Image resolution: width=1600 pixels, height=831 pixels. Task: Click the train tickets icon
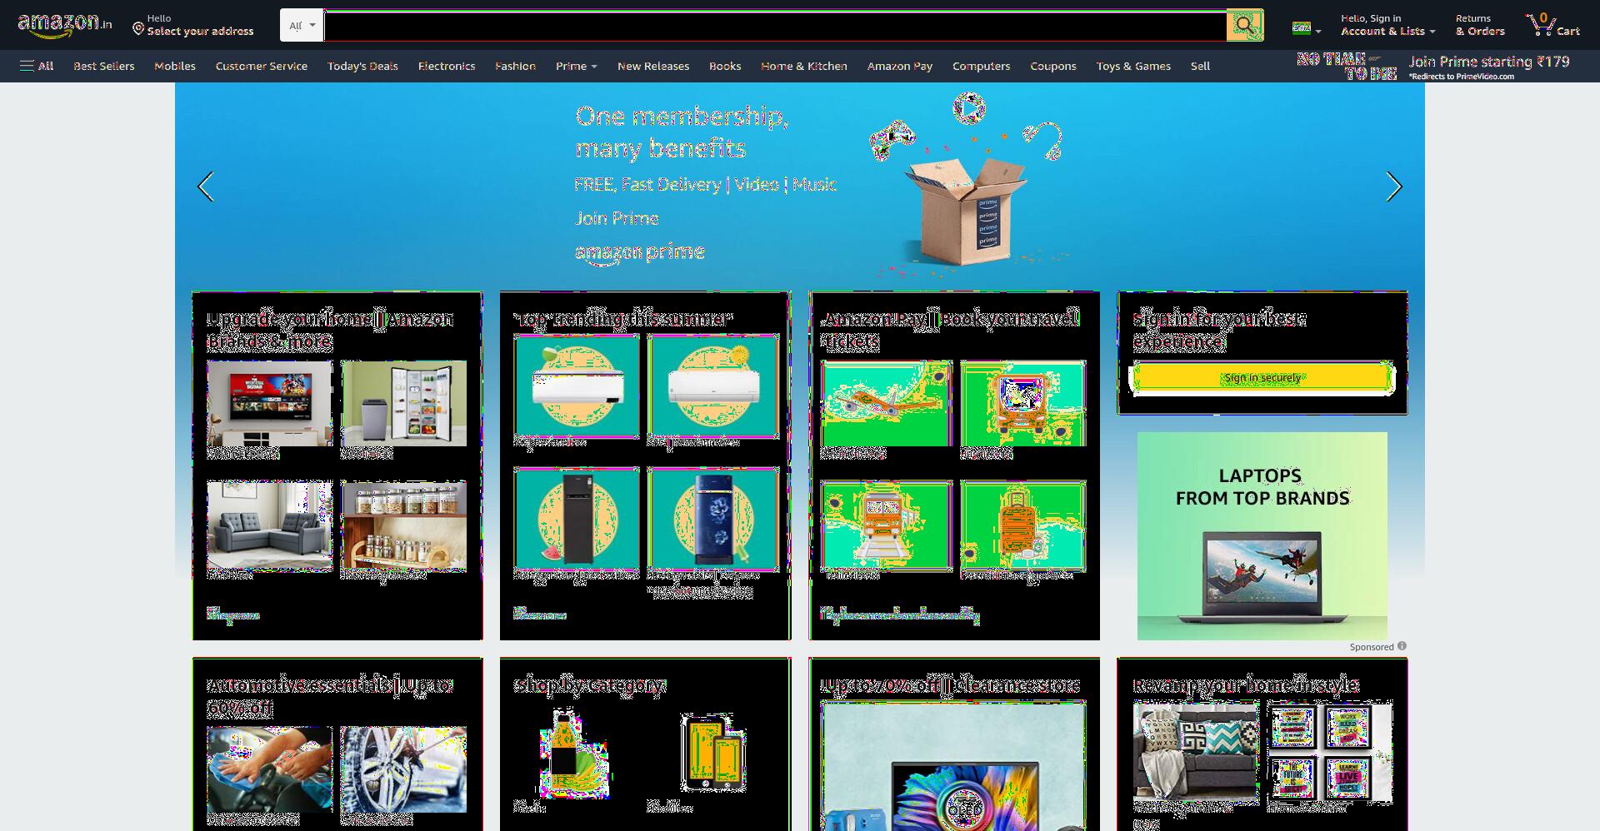tap(887, 526)
